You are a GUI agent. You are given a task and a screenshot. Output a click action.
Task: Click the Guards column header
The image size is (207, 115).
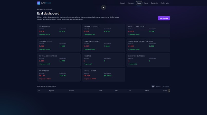click(165, 91)
